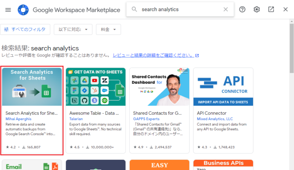The height and width of the screenshot is (170, 294).
Task: Expand the 以下に対応 dropdown
Action: (73, 29)
